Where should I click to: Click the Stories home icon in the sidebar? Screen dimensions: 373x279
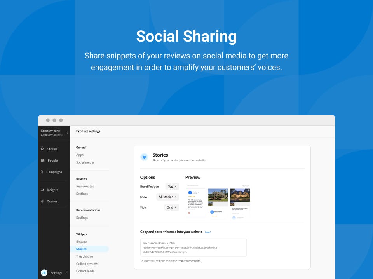click(x=43, y=149)
